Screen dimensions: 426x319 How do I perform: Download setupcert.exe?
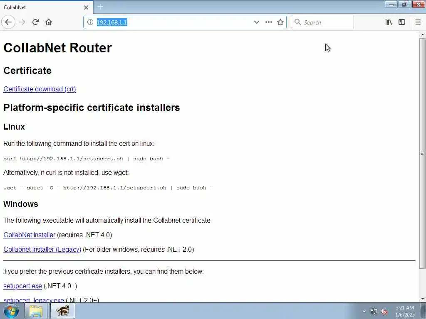point(22,286)
